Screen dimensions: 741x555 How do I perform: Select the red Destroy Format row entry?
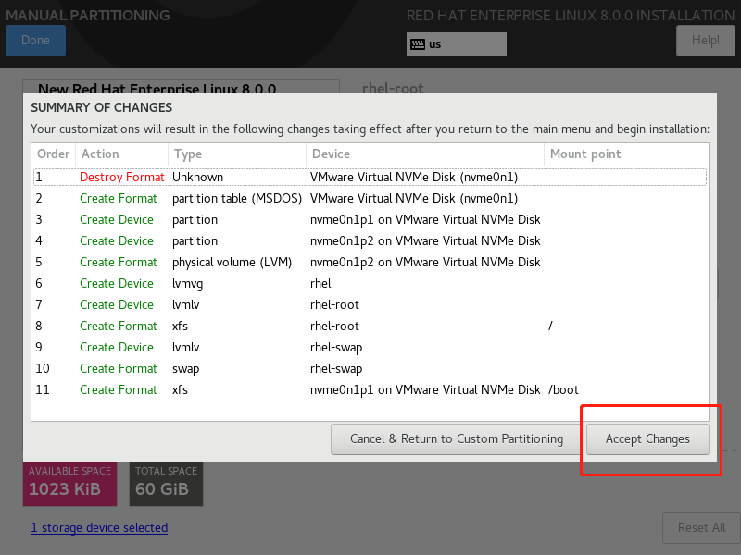pyautogui.click(x=122, y=177)
